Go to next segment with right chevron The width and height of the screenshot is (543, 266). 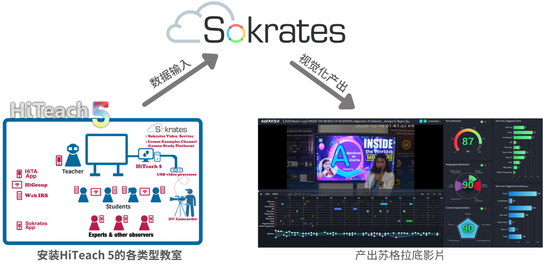[434, 194]
